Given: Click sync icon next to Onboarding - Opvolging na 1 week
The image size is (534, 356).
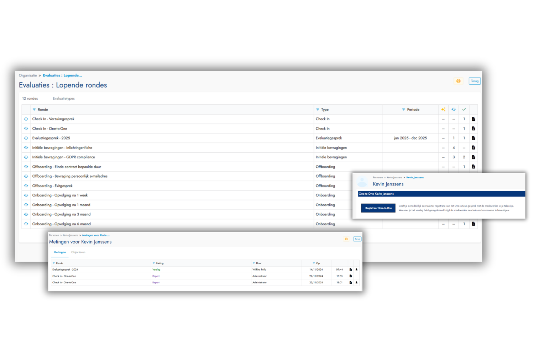Looking at the screenshot, I should [x=26, y=195].
